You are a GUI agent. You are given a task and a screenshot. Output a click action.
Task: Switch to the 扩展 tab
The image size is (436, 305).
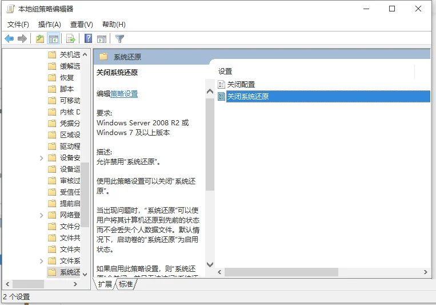[105, 284]
